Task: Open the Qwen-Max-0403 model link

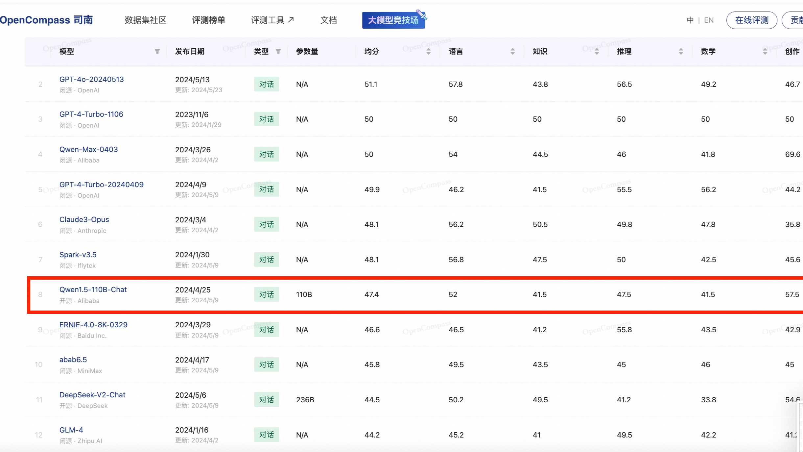Action: pyautogui.click(x=89, y=149)
